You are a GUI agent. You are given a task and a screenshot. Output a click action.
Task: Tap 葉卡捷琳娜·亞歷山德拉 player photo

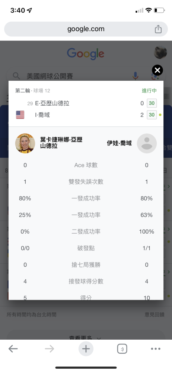(25, 143)
